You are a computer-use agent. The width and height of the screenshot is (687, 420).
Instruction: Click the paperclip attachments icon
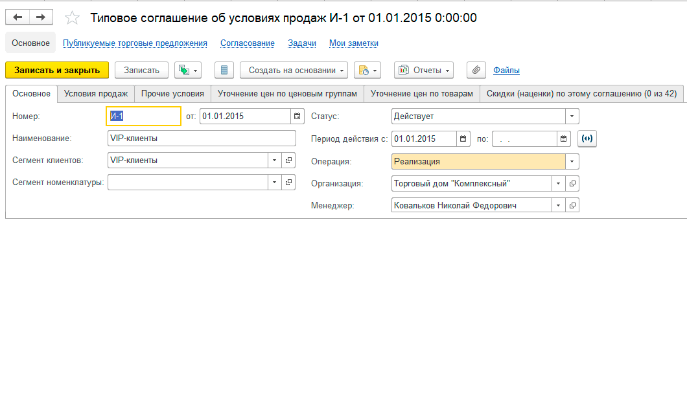[476, 70]
